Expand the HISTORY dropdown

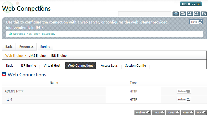pyautogui.click(x=191, y=4)
